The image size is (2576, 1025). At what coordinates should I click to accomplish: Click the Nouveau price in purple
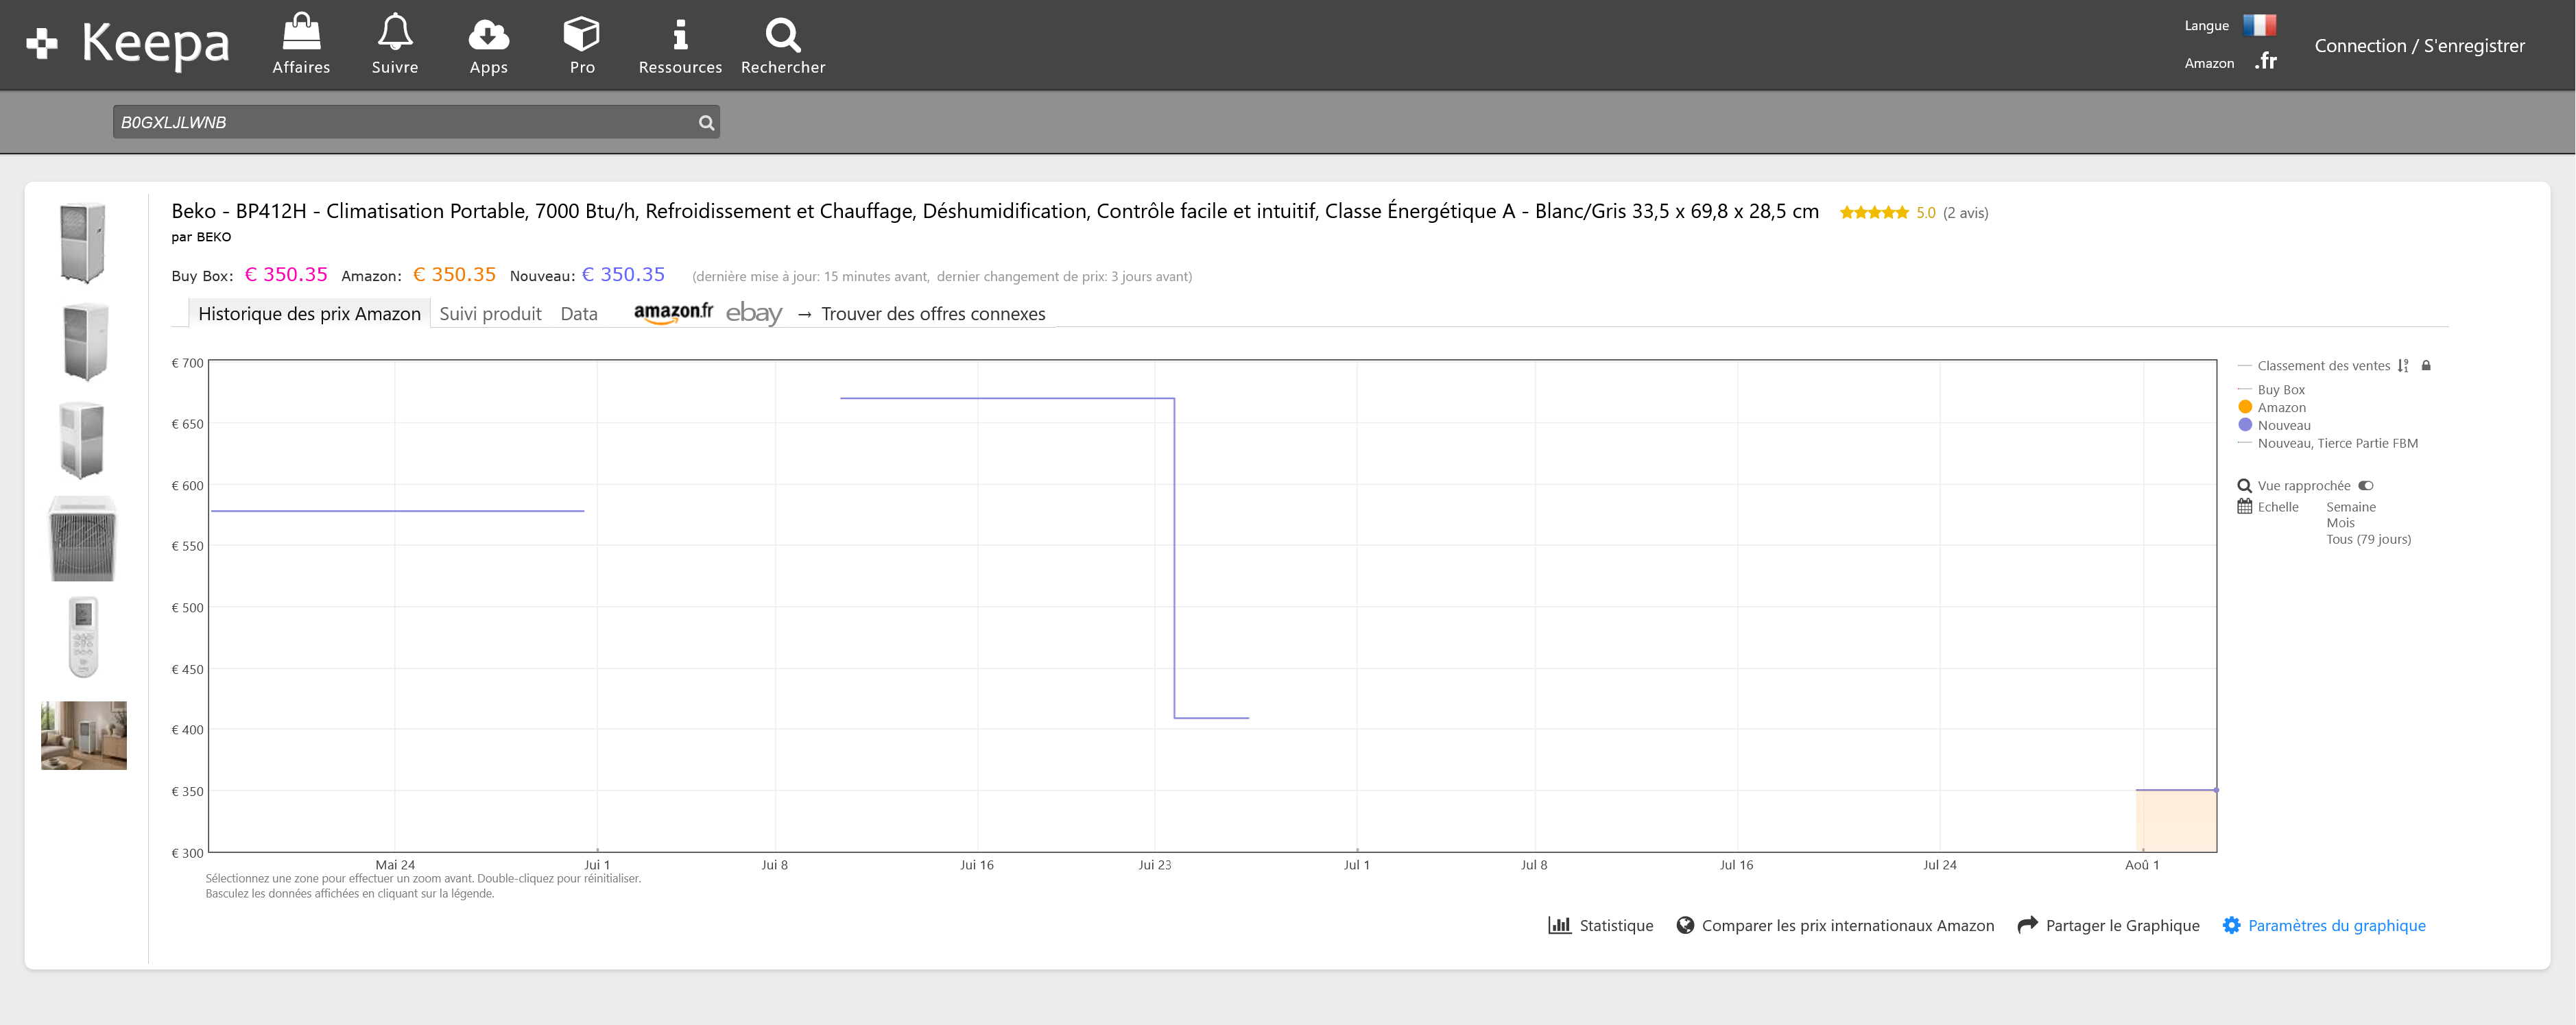point(623,274)
